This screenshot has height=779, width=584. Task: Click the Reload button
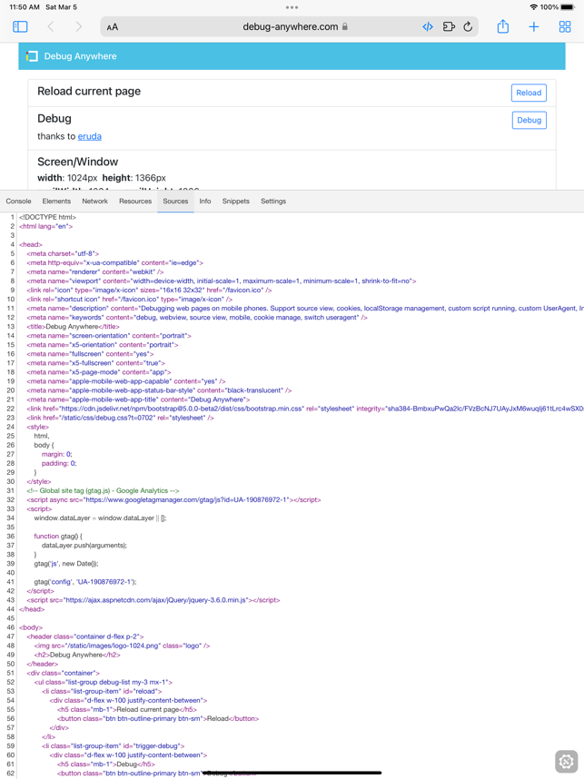tap(529, 93)
